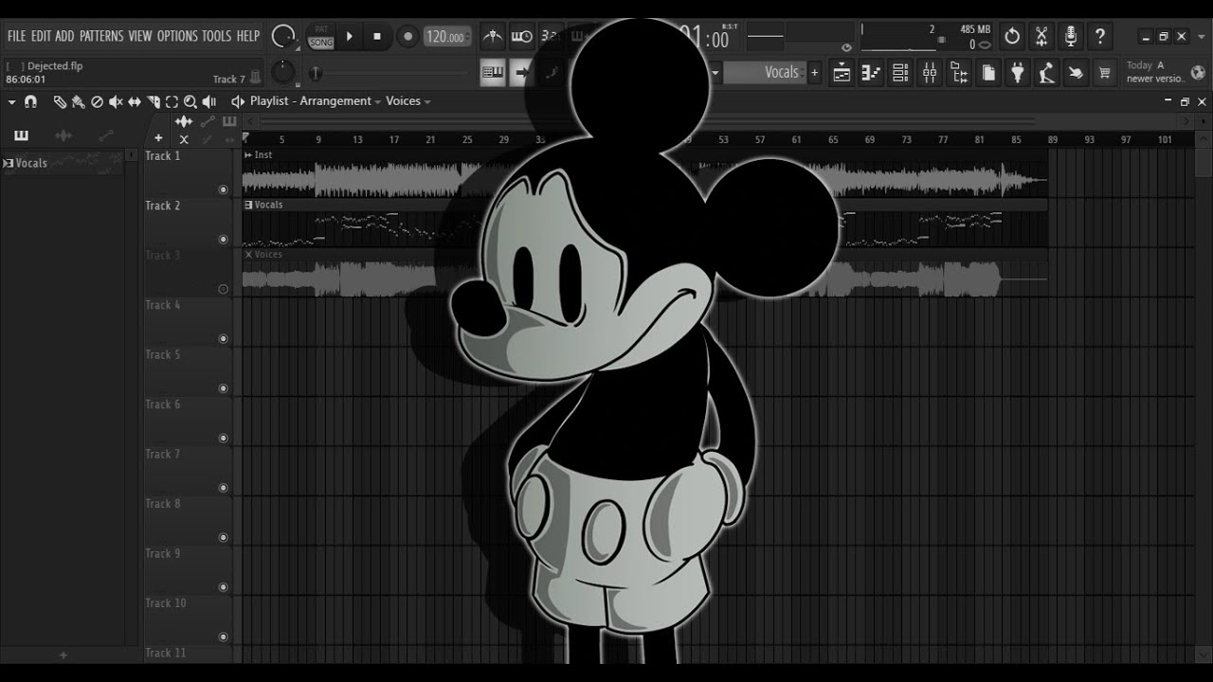Open the TOOLS menu
Viewport: 1213px width, 682px height.
[216, 36]
